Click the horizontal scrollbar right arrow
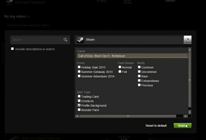This screenshot has width=206, height=140. point(186,116)
